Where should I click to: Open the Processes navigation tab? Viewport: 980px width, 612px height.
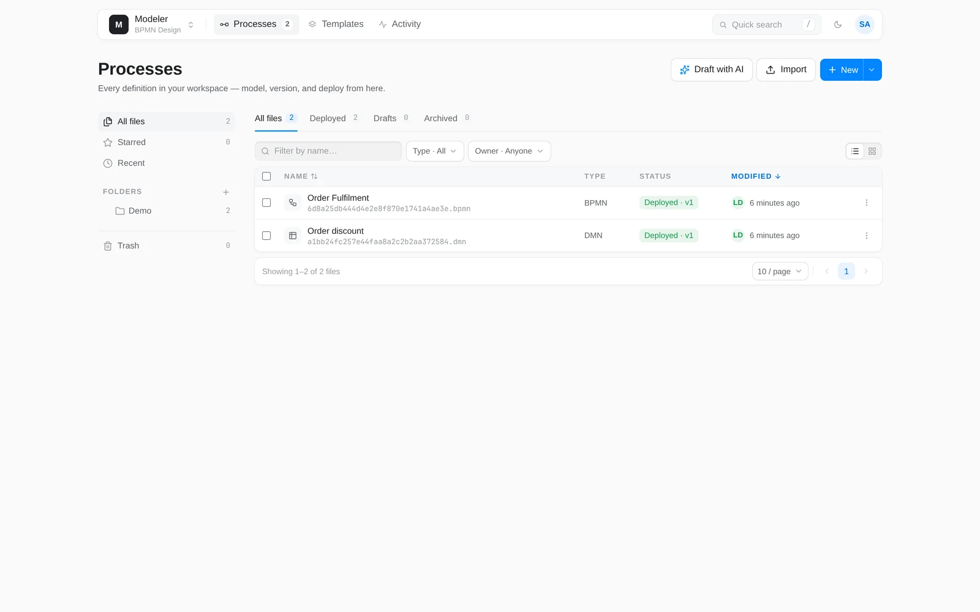click(257, 24)
